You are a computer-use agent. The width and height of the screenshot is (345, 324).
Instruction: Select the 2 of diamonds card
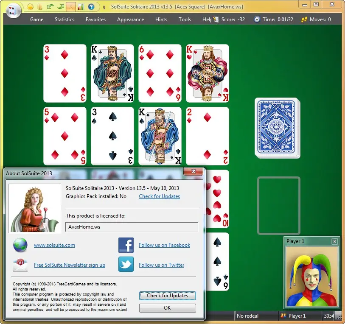[208, 136]
